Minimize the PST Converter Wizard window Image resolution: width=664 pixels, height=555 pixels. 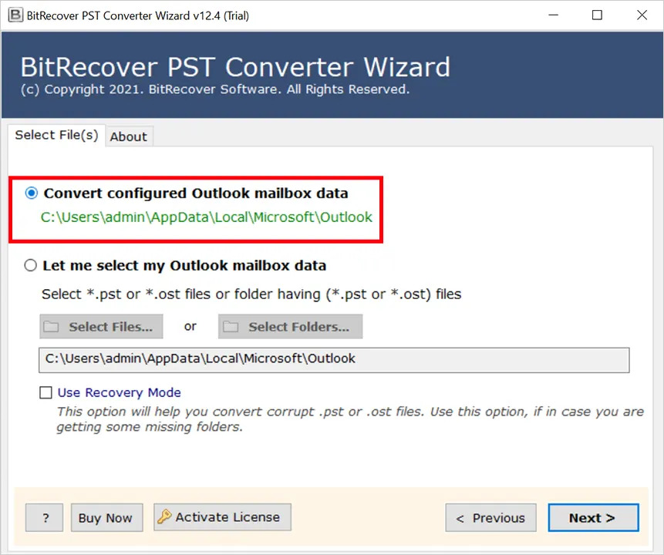click(x=553, y=15)
